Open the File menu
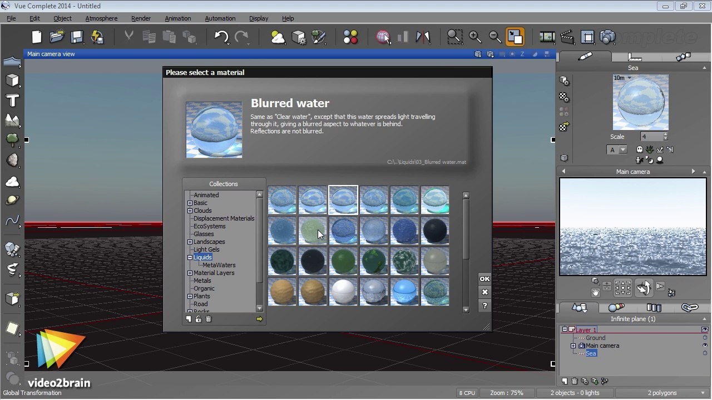 click(11, 18)
